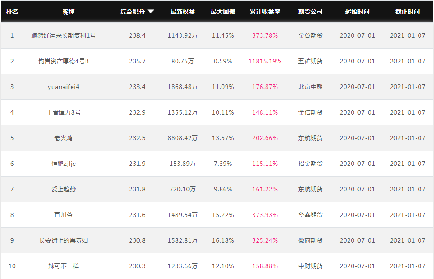Click cumulative return 148.11%

[x=265, y=112]
